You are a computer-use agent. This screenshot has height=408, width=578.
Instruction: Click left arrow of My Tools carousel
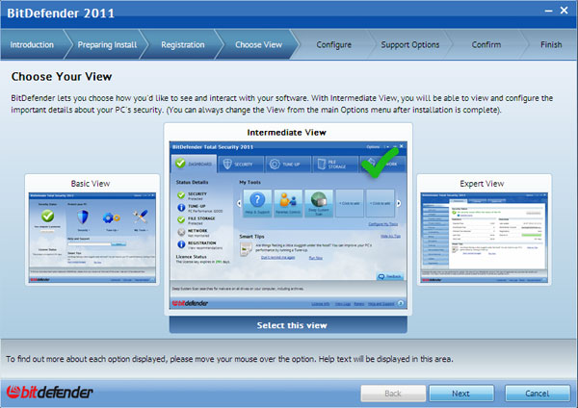click(239, 203)
